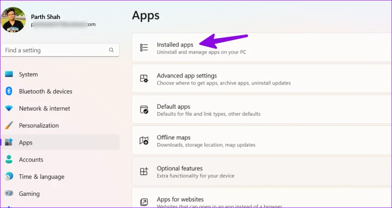Click the Optional features grid-plus icon
Image resolution: width=392 pixels, height=208 pixels.
(x=144, y=171)
